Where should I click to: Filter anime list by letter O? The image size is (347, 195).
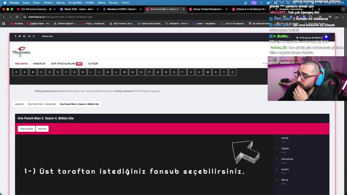coord(141,72)
